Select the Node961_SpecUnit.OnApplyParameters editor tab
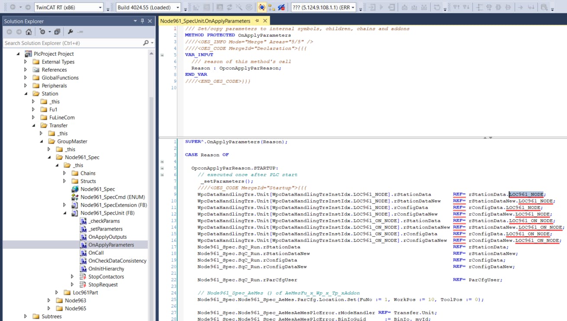Image resolution: width=567 pixels, height=321 pixels. (x=205, y=21)
